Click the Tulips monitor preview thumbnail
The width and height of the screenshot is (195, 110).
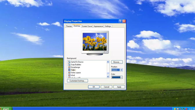[x=95, y=42]
